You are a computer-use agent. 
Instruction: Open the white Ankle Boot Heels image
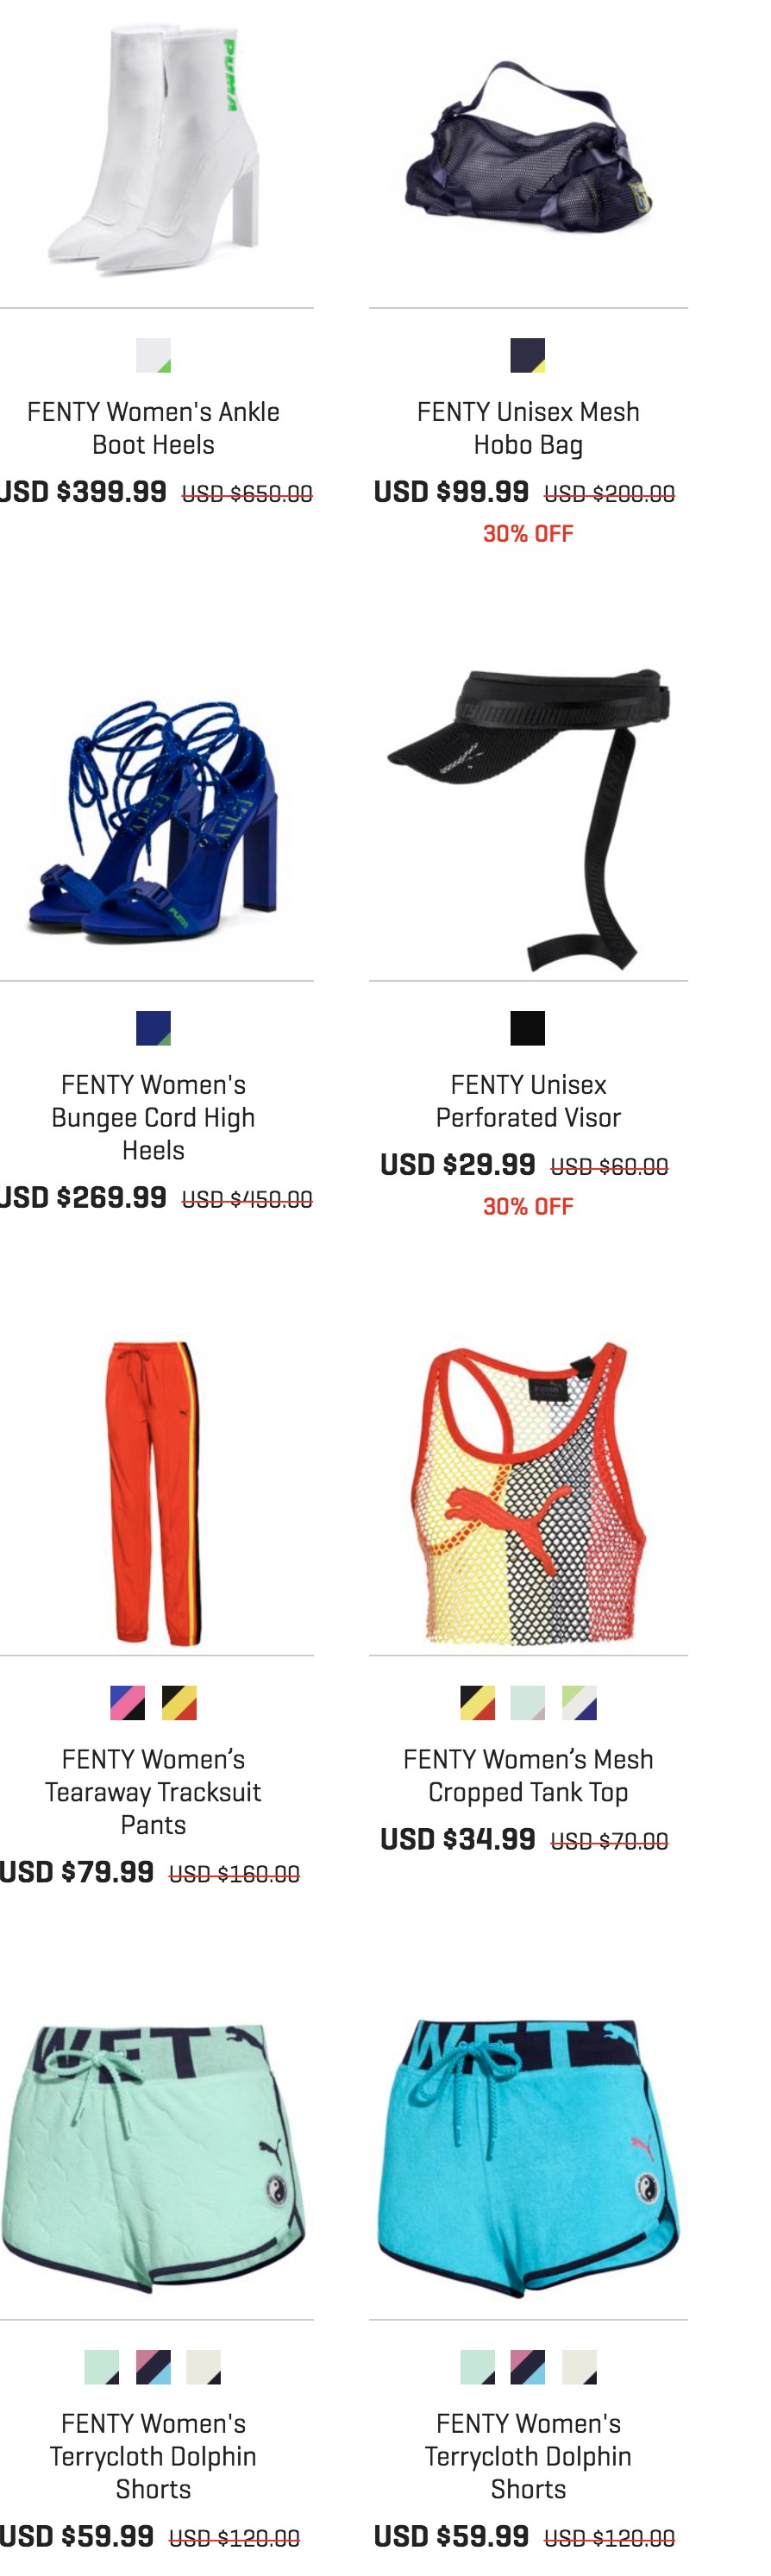tap(153, 150)
